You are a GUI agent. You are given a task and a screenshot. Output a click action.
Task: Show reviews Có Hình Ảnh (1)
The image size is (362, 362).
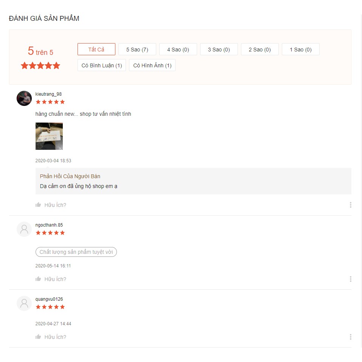pyautogui.click(x=152, y=65)
